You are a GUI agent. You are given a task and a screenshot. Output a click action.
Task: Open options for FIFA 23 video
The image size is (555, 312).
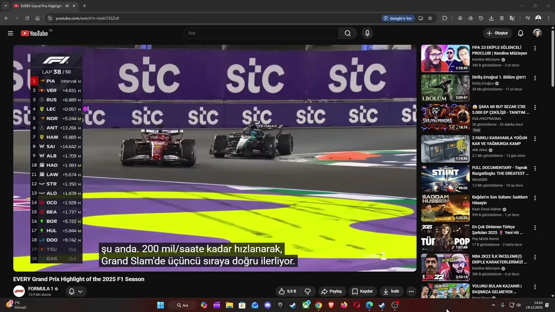tap(535, 49)
